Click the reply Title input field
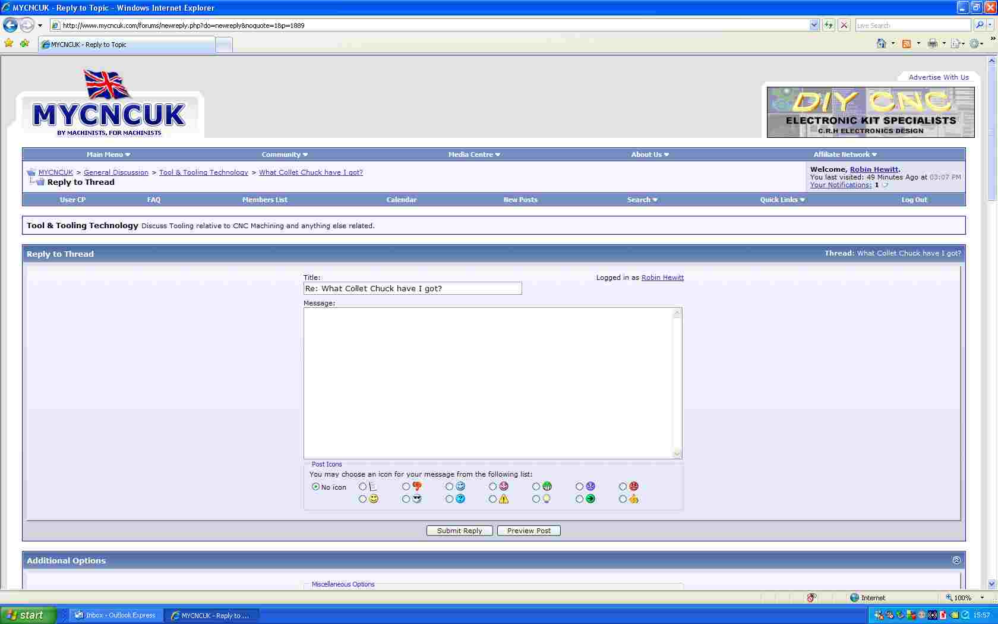The height and width of the screenshot is (624, 998). (412, 288)
